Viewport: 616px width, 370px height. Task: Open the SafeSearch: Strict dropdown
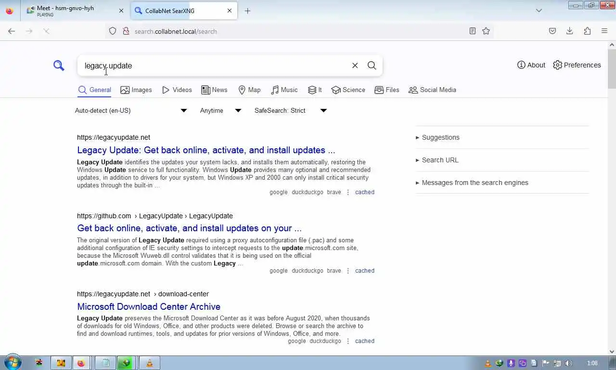click(x=291, y=111)
